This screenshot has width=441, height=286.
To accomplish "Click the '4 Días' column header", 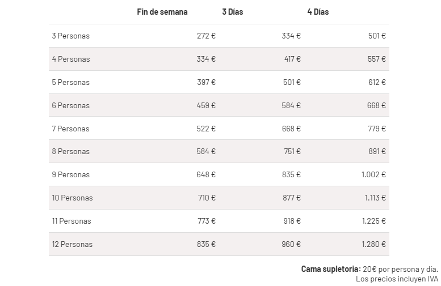I will (318, 12).
